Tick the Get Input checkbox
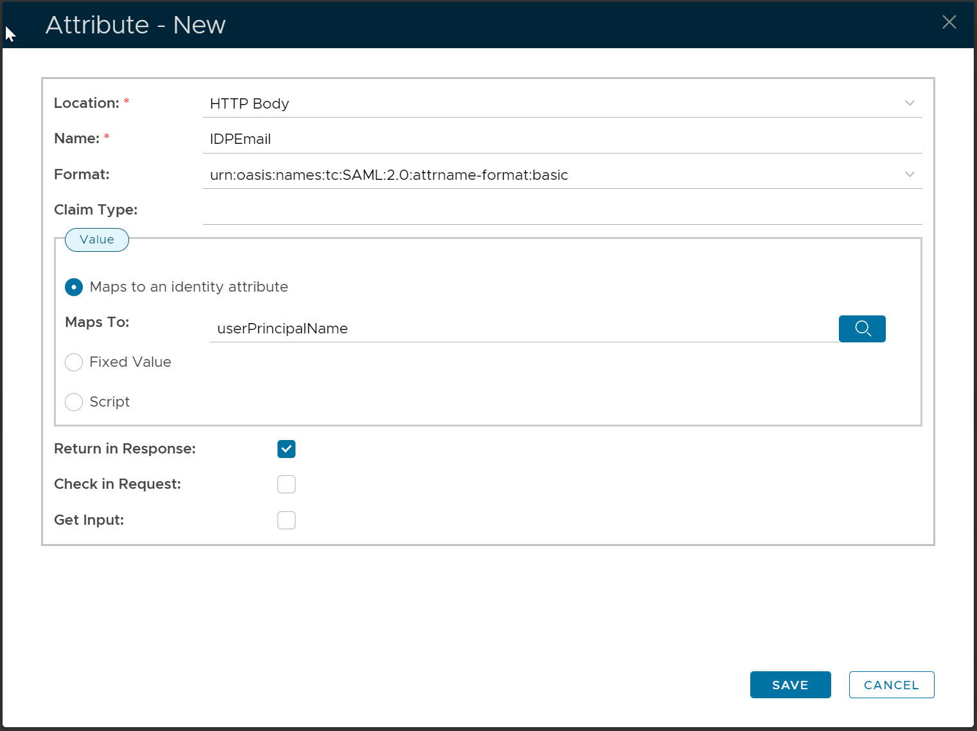The height and width of the screenshot is (731, 977). (286, 520)
